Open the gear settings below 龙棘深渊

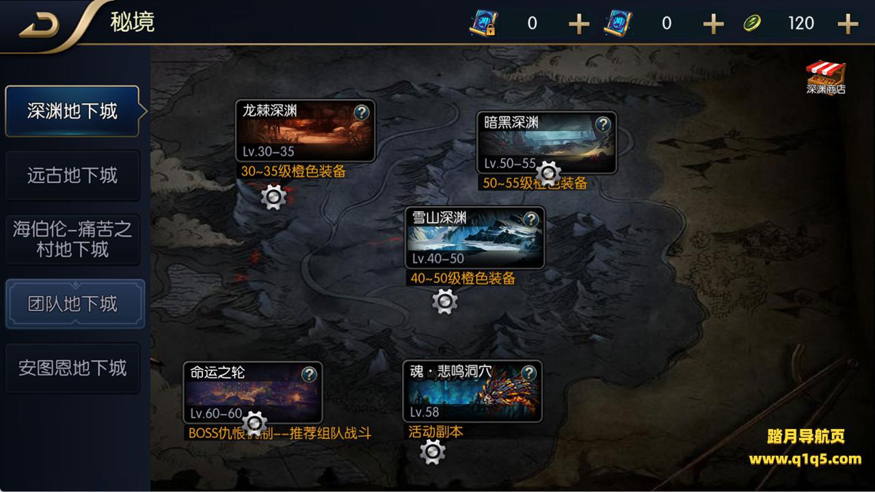pos(273,197)
